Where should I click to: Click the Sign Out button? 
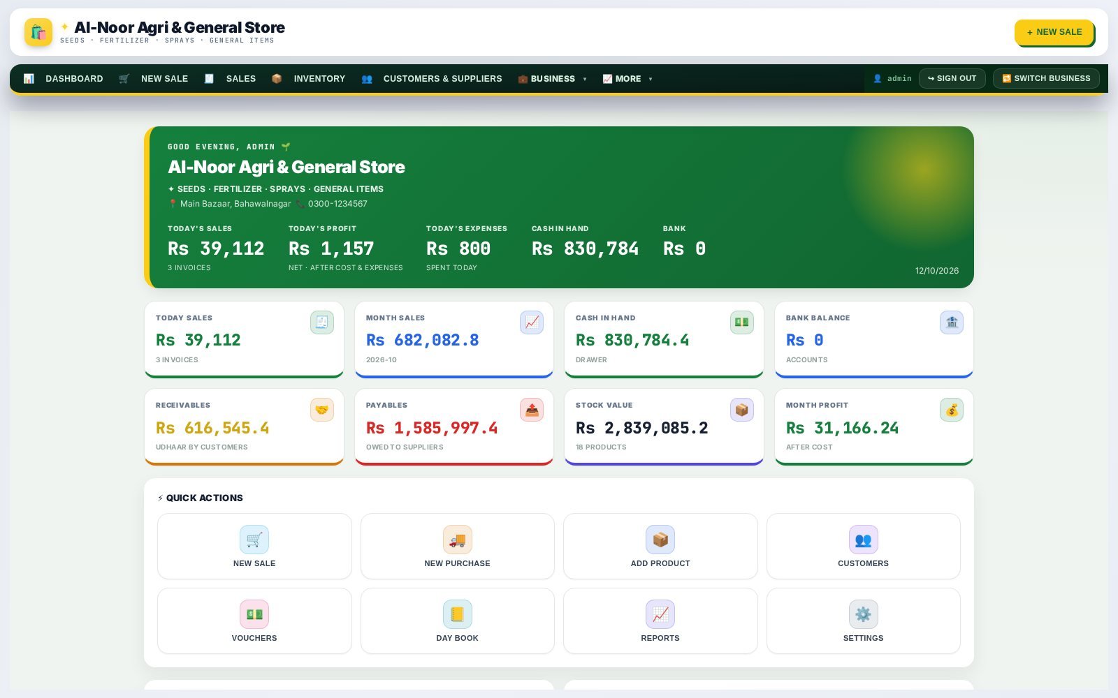[952, 78]
